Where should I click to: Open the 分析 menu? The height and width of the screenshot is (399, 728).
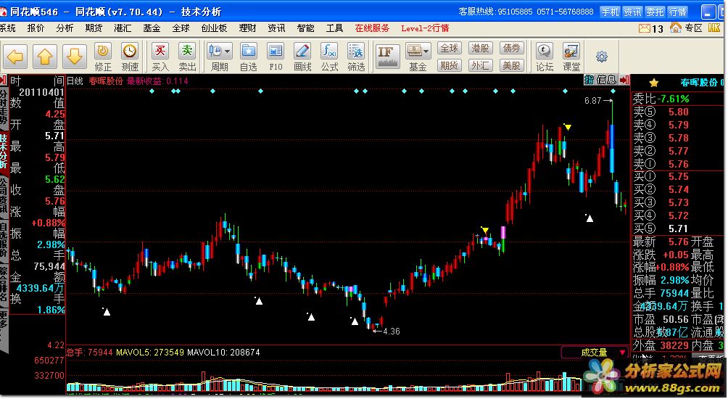[65, 28]
